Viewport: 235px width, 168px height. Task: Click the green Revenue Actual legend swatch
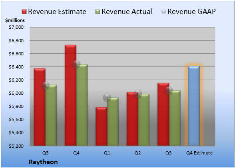click(98, 12)
